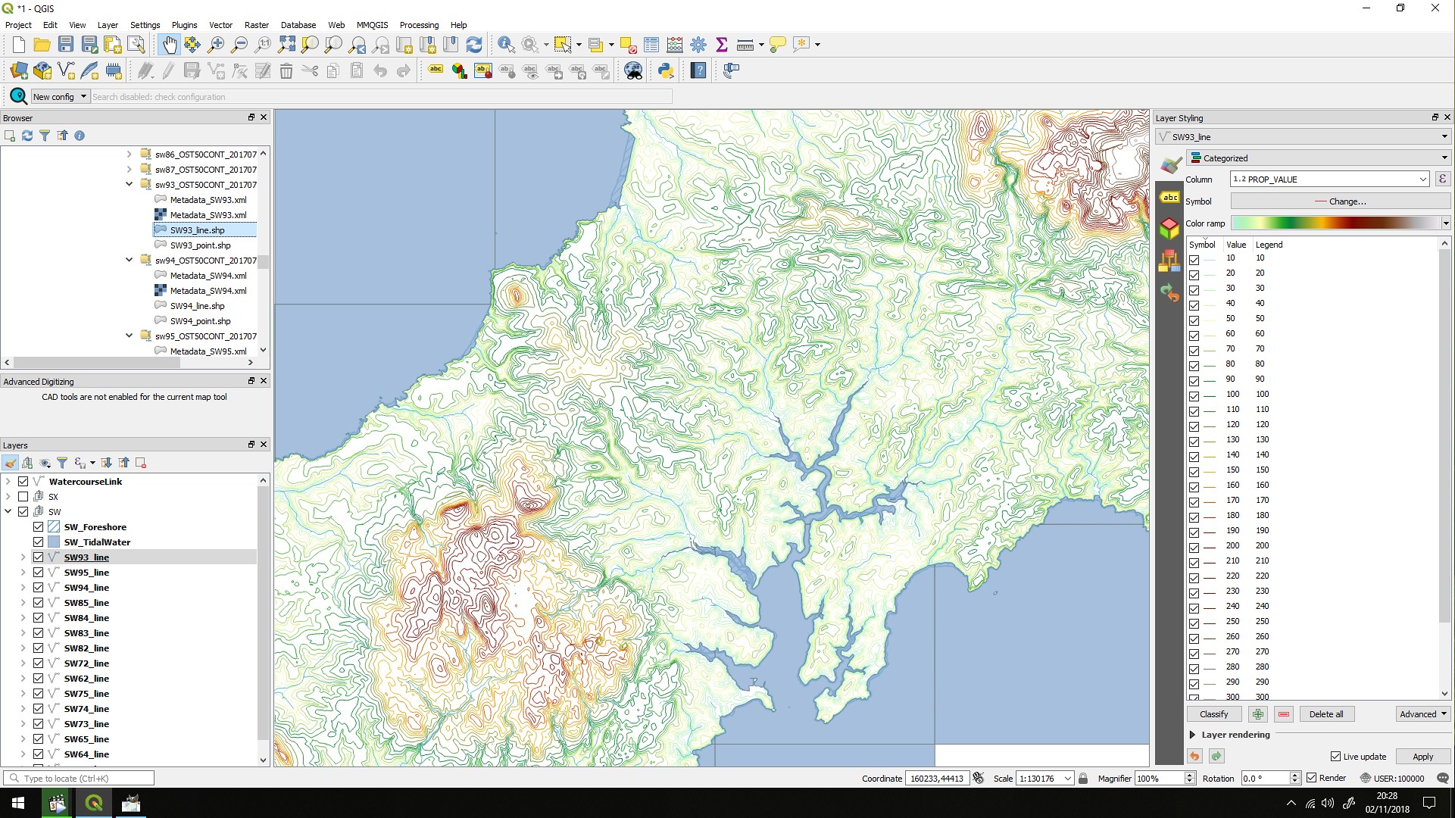Click the Pan Map tool icon
The image size is (1455, 818).
coord(169,44)
